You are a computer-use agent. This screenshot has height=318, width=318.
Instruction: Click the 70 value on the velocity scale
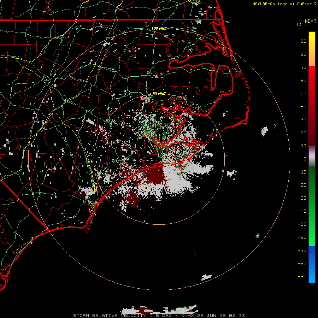(304, 67)
